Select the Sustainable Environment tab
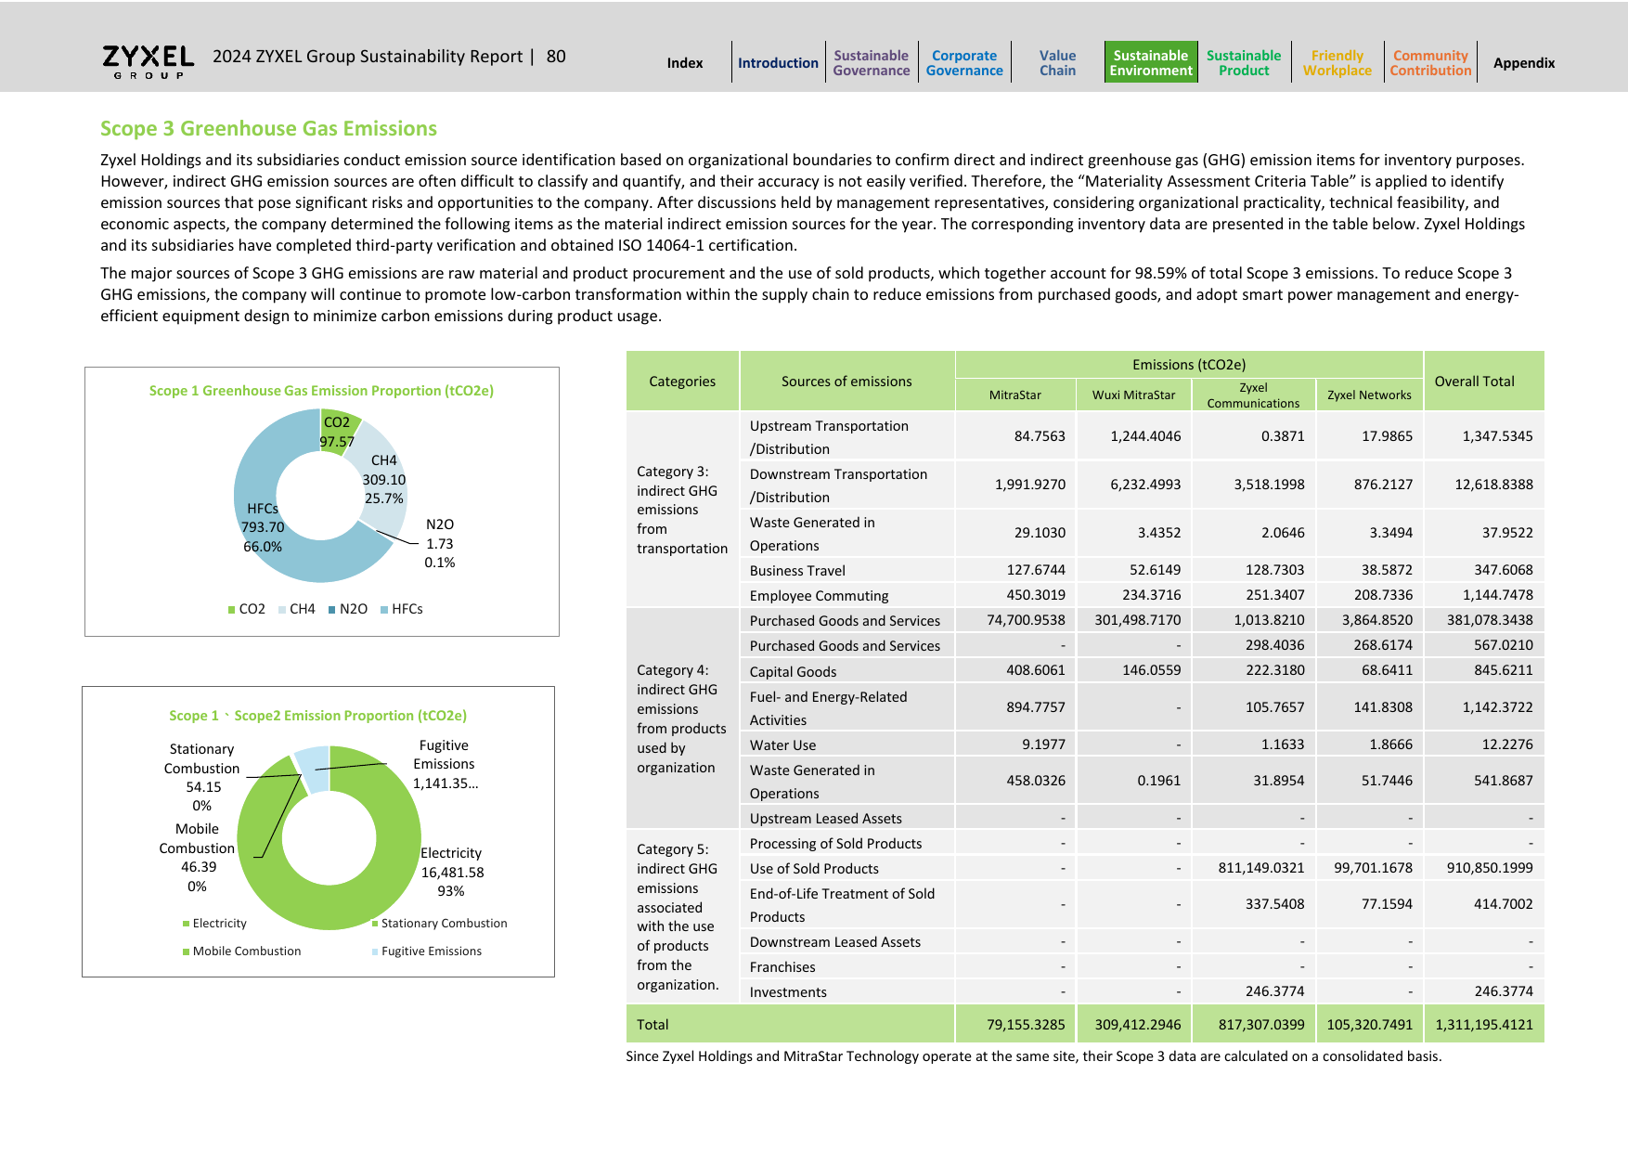This screenshot has height=1152, width=1628. (x=1151, y=62)
